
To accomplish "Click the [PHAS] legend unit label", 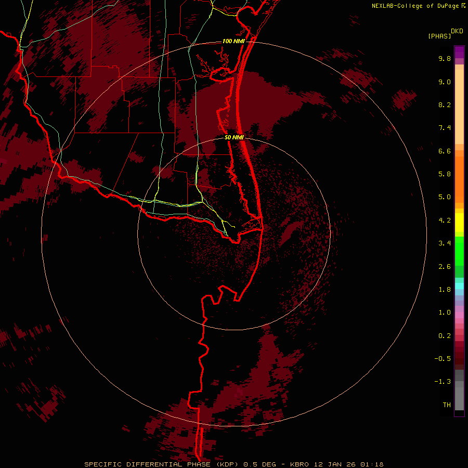I will pos(439,36).
